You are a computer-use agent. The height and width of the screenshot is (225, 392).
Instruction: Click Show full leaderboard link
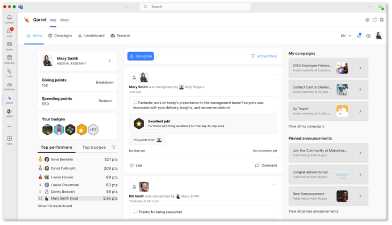point(55,206)
